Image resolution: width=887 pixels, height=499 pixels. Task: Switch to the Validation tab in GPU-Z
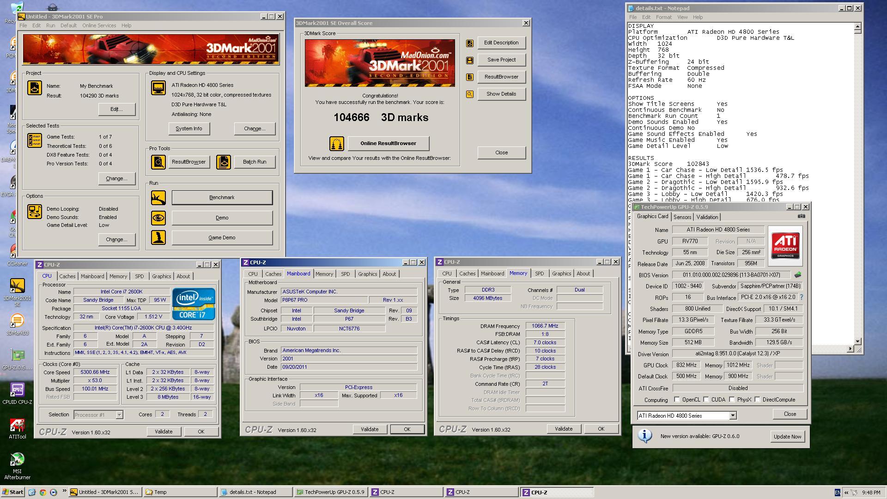[707, 217]
